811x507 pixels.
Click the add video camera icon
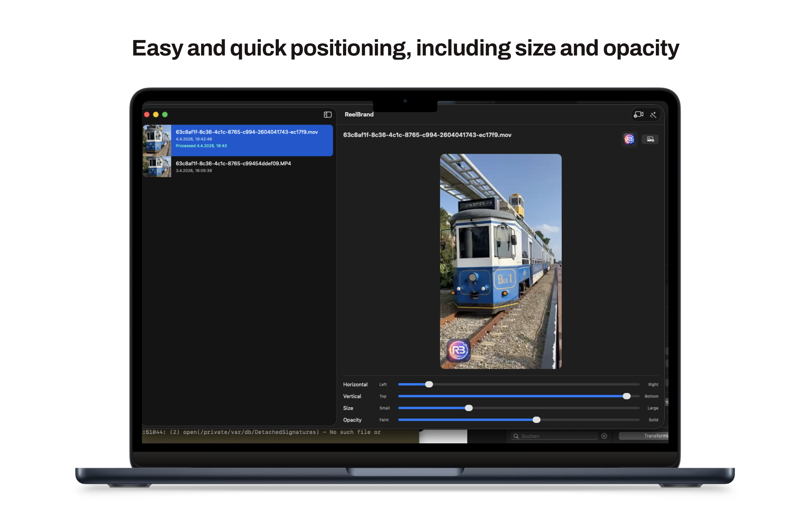coord(638,115)
